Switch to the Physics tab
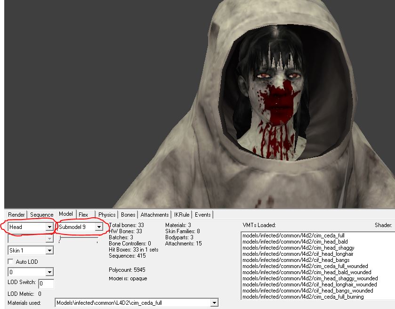 pyautogui.click(x=107, y=215)
